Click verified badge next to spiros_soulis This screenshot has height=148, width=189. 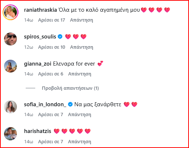click(60, 37)
